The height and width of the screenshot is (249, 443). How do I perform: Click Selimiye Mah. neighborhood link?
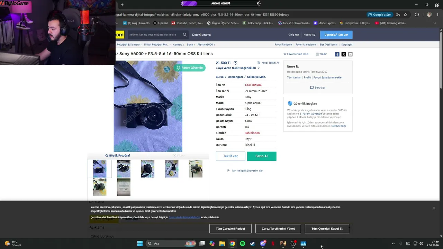256,77
